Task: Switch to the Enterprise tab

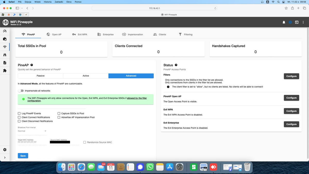Action: [105, 34]
